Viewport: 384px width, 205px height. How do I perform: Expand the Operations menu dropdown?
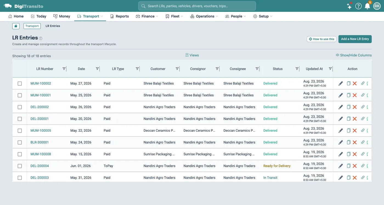204,16
